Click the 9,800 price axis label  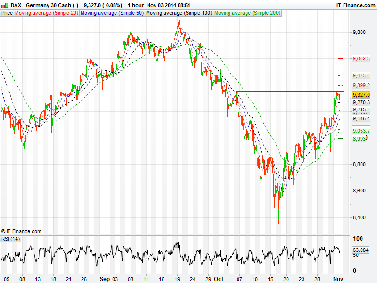click(x=359, y=32)
